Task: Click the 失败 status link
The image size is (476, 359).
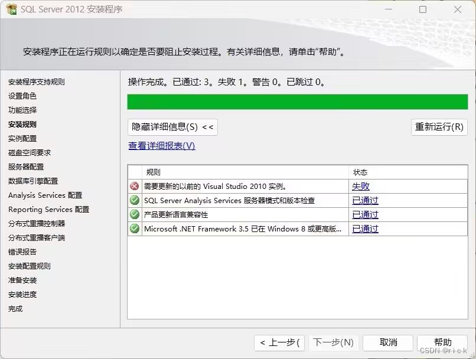Action: point(364,186)
